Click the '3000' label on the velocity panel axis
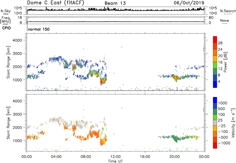This screenshot has width=236, height=163. coord(17,114)
